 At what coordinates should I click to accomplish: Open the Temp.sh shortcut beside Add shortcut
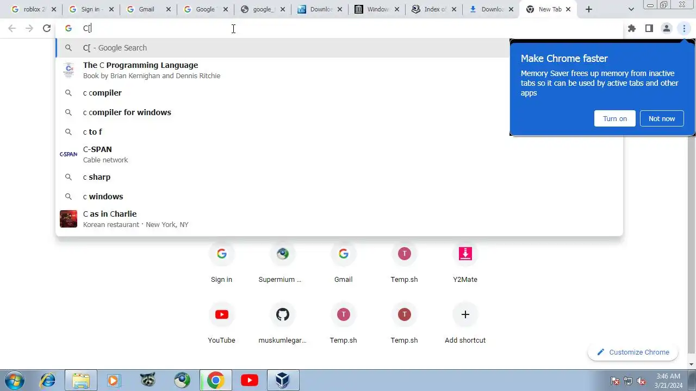pyautogui.click(x=404, y=324)
